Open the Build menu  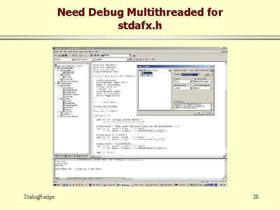[81, 52]
